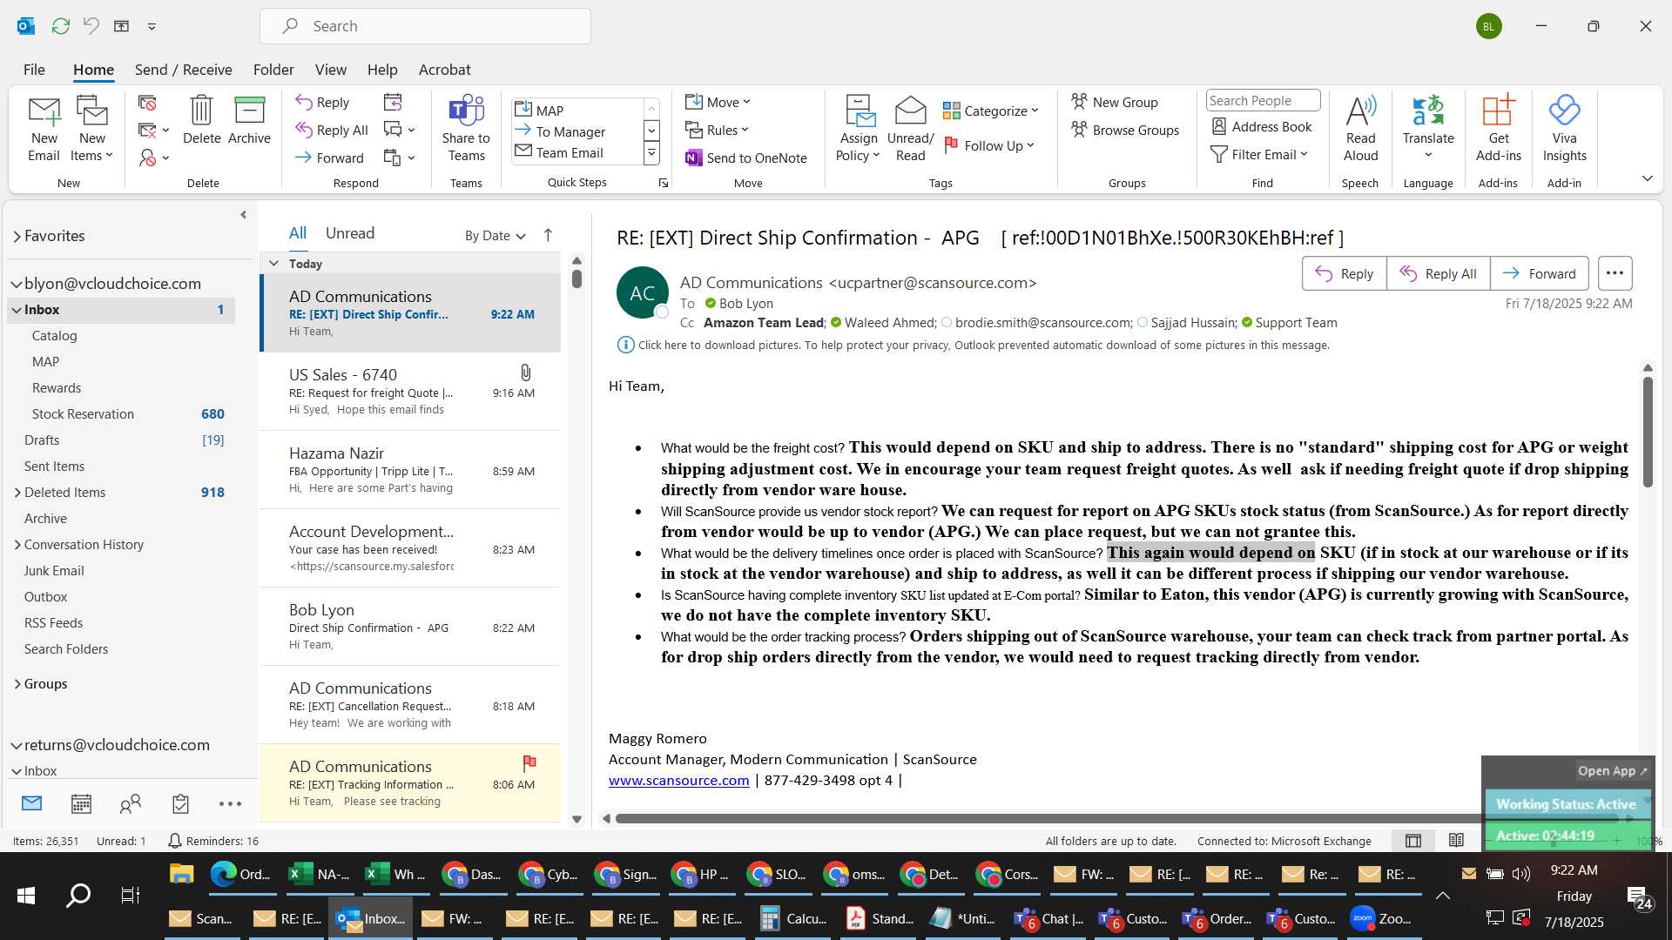Click the Reply All button in ribbon
Viewport: 1672px width, 940px height.
[332, 130]
